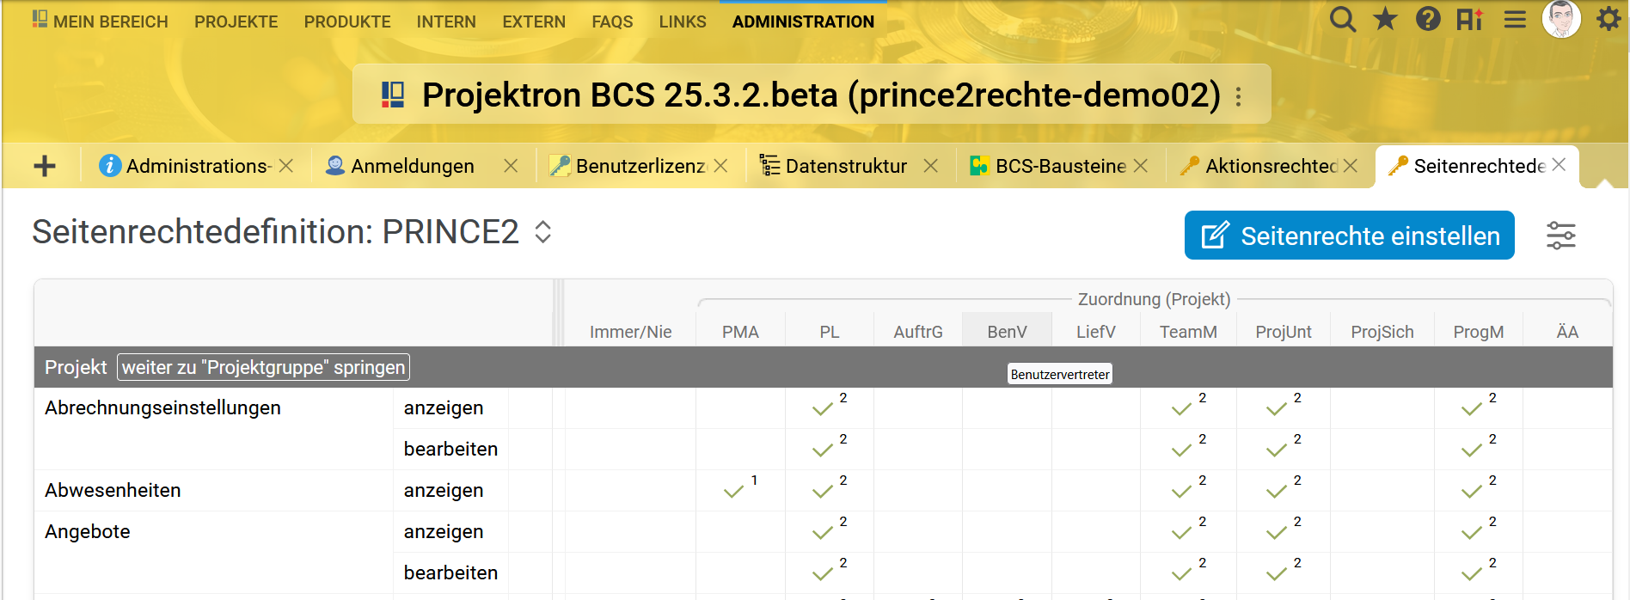Open the hamburger menu icon
This screenshot has height=600, width=1630.
[1515, 19]
